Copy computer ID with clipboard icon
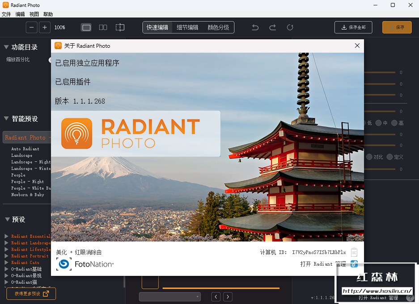419x304 pixels. (354, 252)
